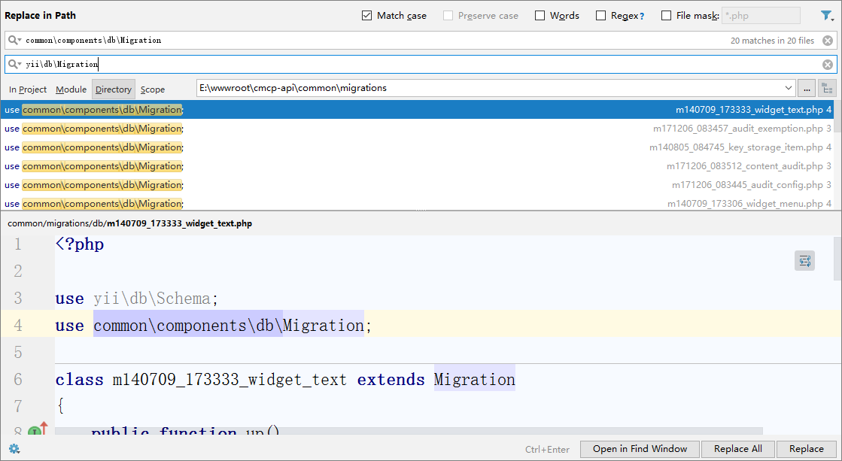Image resolution: width=842 pixels, height=461 pixels.
Task: Open settings gear in bottom-left corner
Action: pyautogui.click(x=14, y=449)
